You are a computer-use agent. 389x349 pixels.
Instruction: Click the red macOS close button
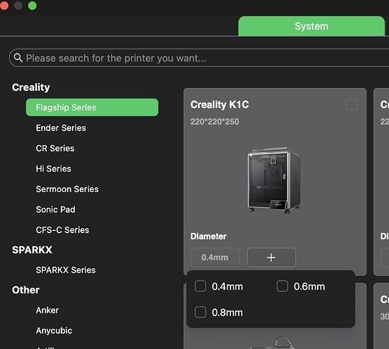pos(4,6)
